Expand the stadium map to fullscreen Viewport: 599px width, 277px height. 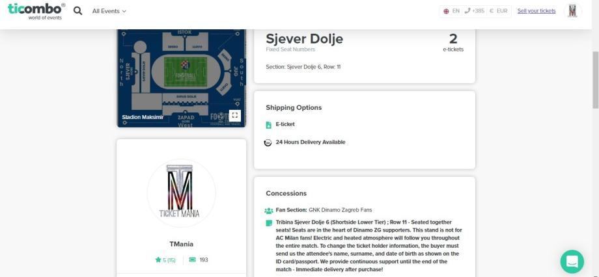tap(235, 116)
